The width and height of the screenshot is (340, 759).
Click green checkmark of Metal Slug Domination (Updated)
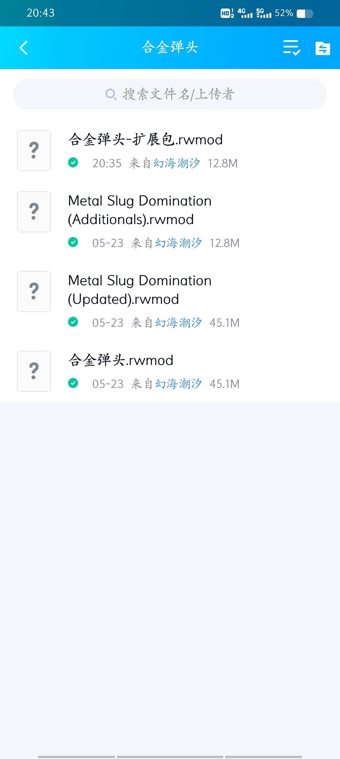73,322
